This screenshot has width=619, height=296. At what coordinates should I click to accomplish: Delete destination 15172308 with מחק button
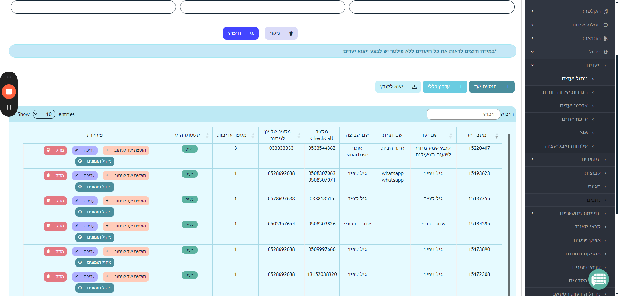pos(55,277)
